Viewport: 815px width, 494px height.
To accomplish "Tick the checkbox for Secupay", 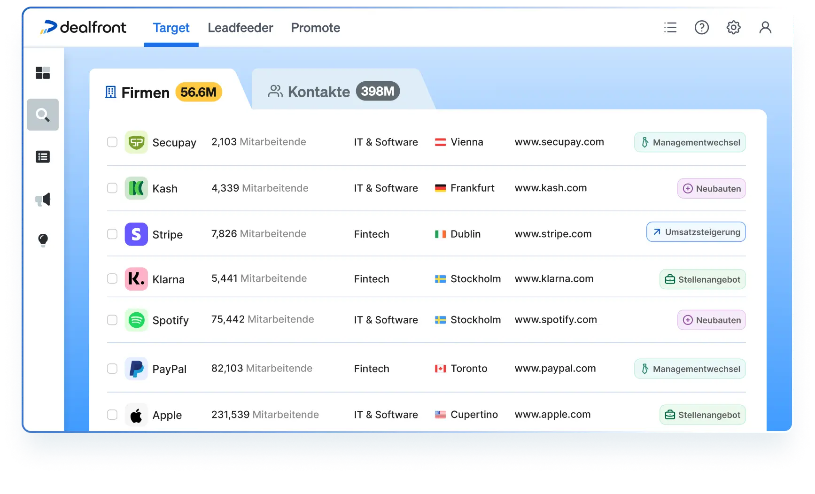I will pyautogui.click(x=112, y=142).
